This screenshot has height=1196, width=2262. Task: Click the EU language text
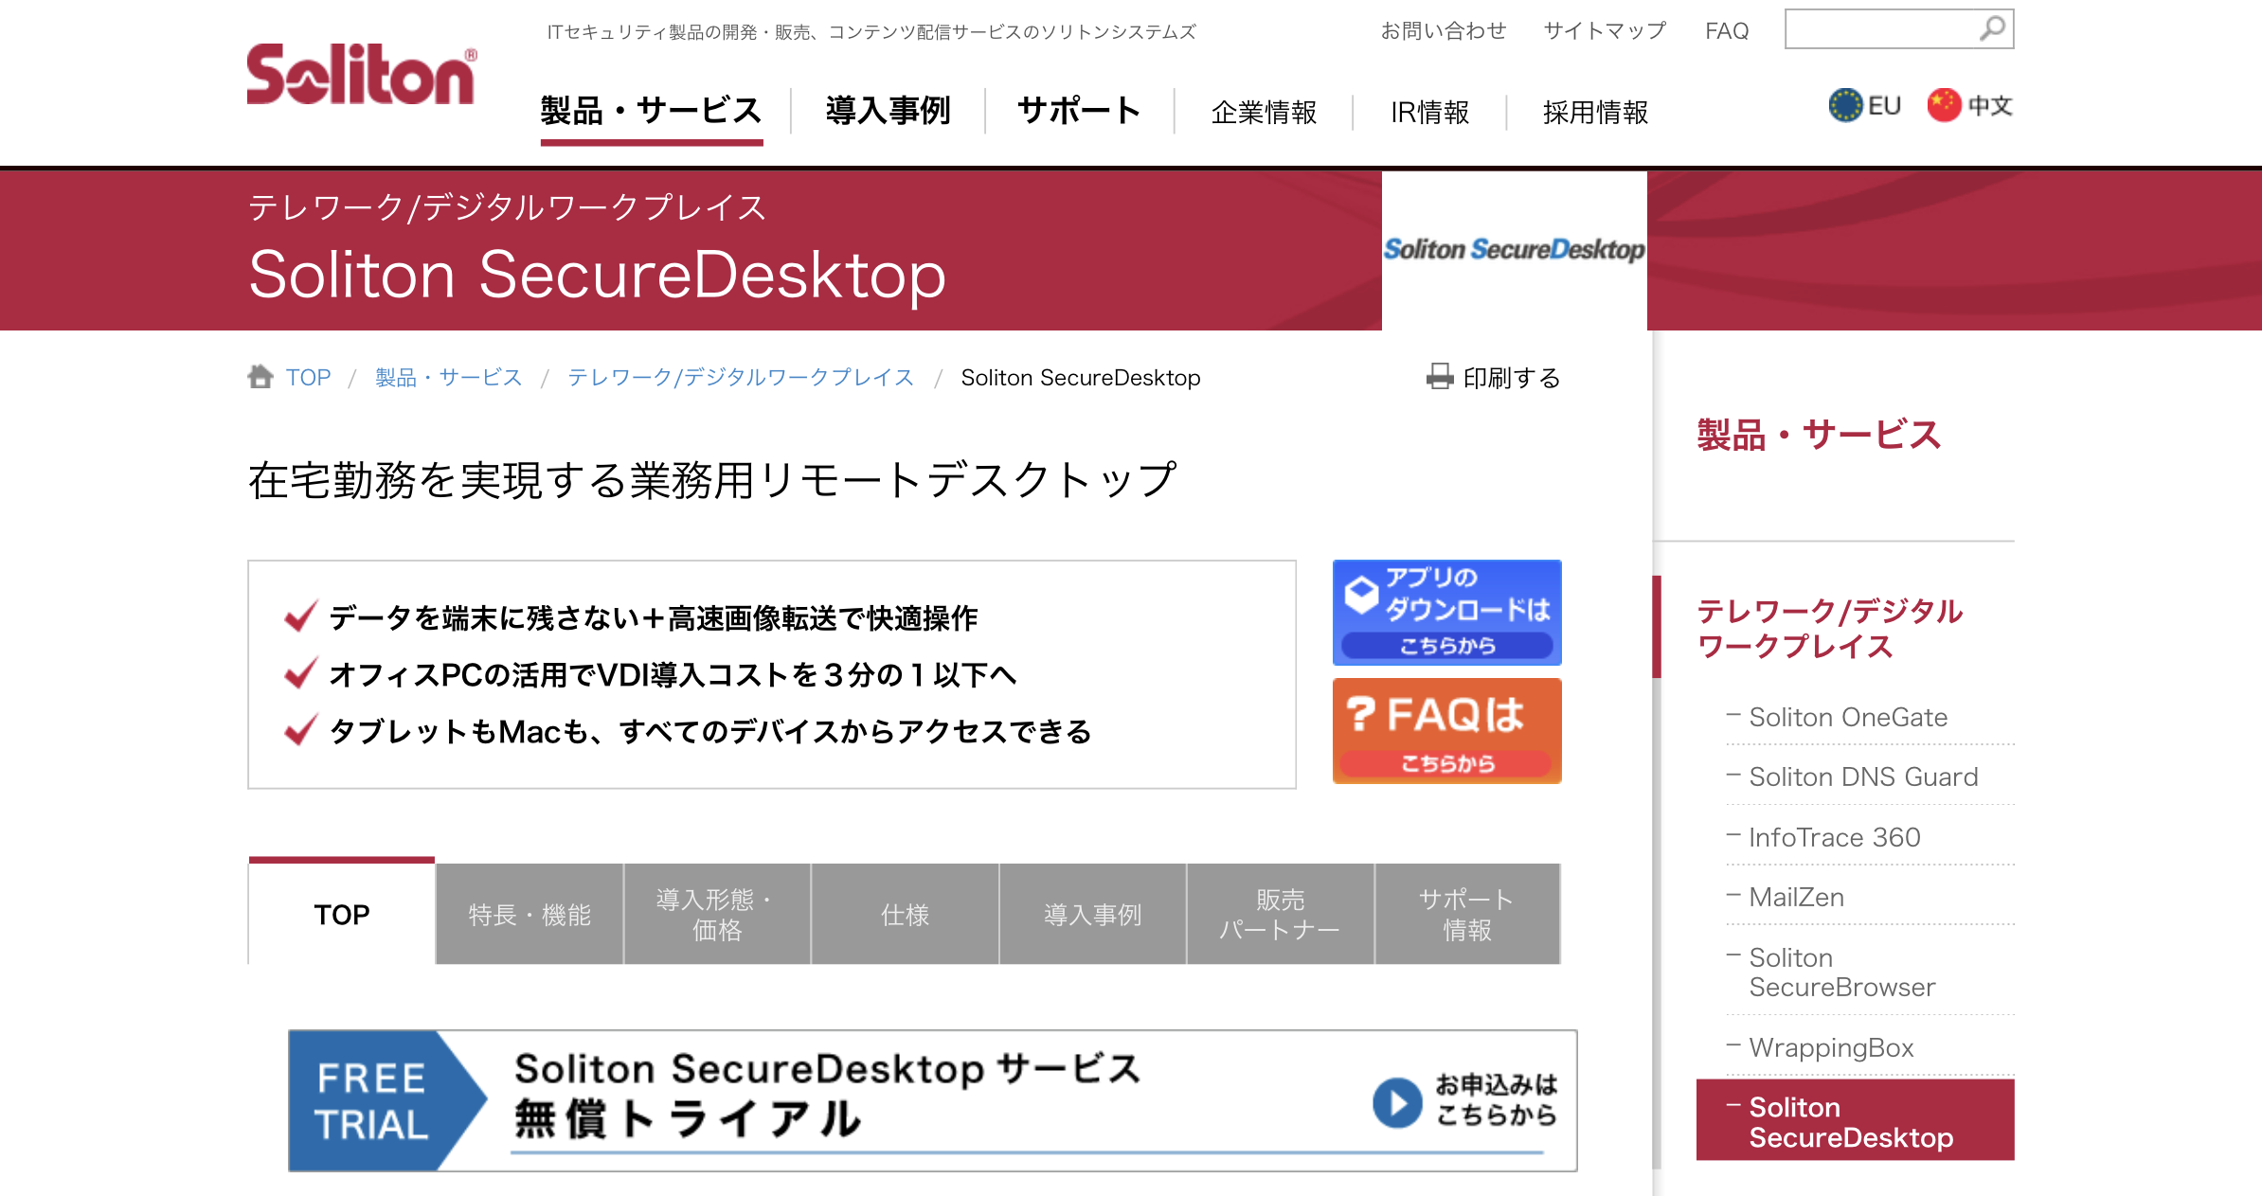click(1884, 106)
